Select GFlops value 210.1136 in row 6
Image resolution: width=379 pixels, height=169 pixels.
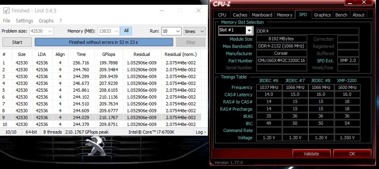tap(109, 97)
